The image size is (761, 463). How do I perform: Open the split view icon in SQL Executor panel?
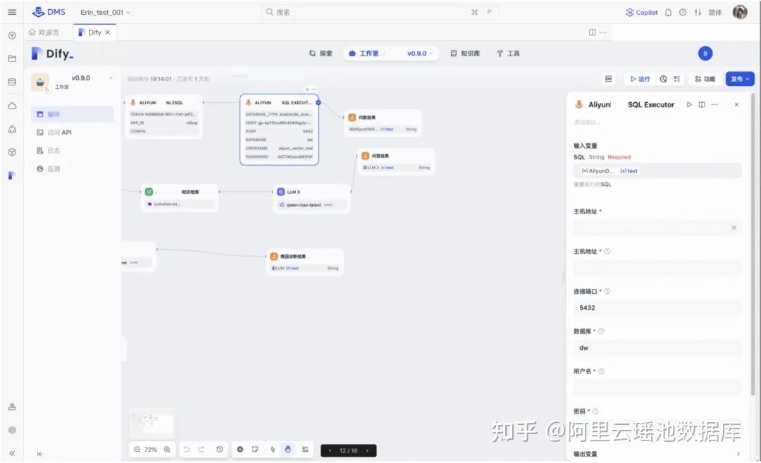coord(702,104)
